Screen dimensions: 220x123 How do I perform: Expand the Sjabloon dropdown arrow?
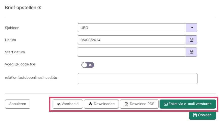point(192,28)
